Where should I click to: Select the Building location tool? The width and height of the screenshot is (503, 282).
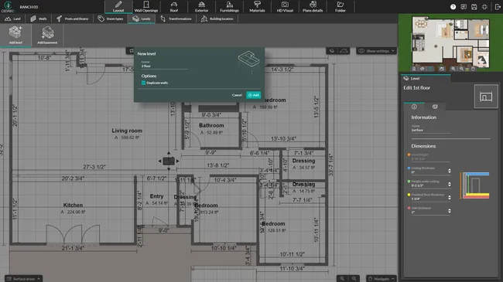(x=217, y=19)
